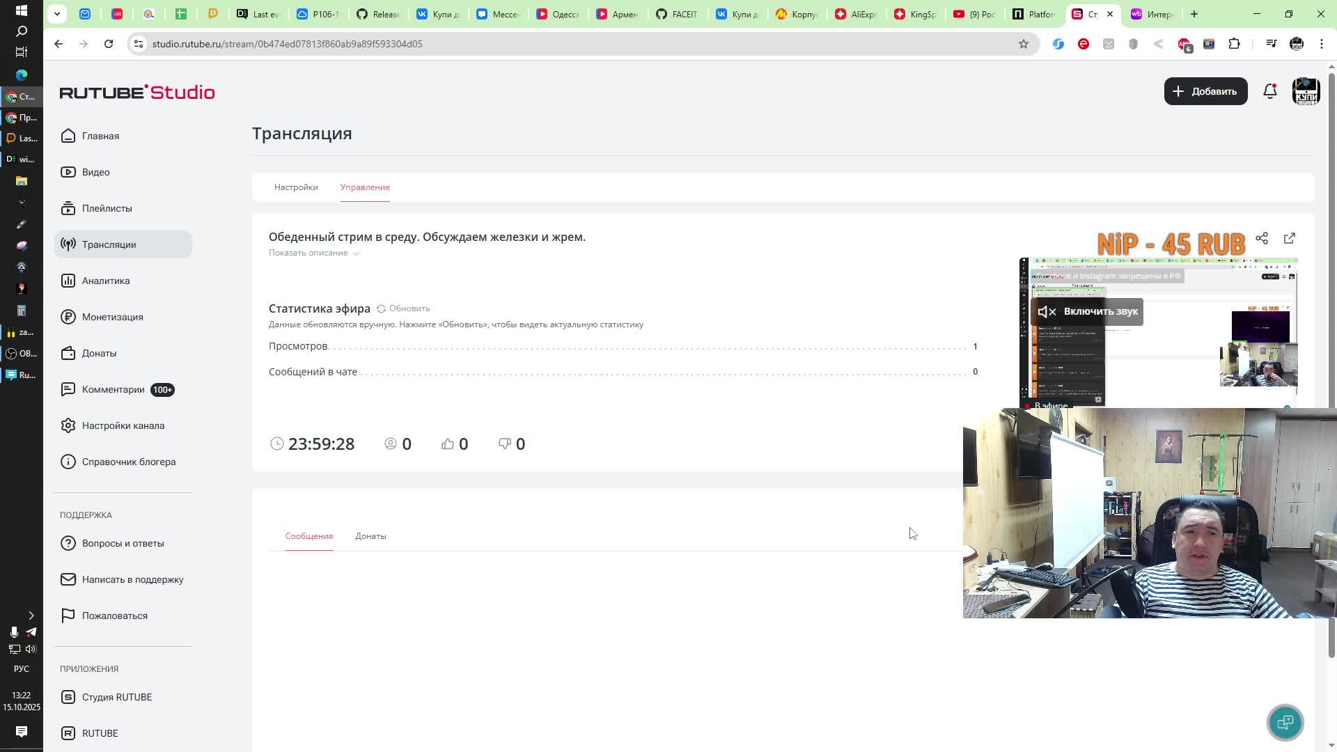The image size is (1337, 752).
Task: Open the support chat widget icon
Action: pyautogui.click(x=1285, y=722)
